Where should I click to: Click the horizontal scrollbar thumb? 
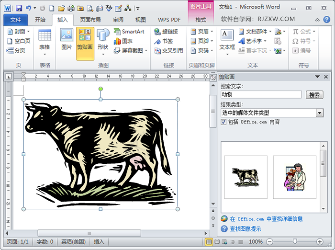point(89,233)
